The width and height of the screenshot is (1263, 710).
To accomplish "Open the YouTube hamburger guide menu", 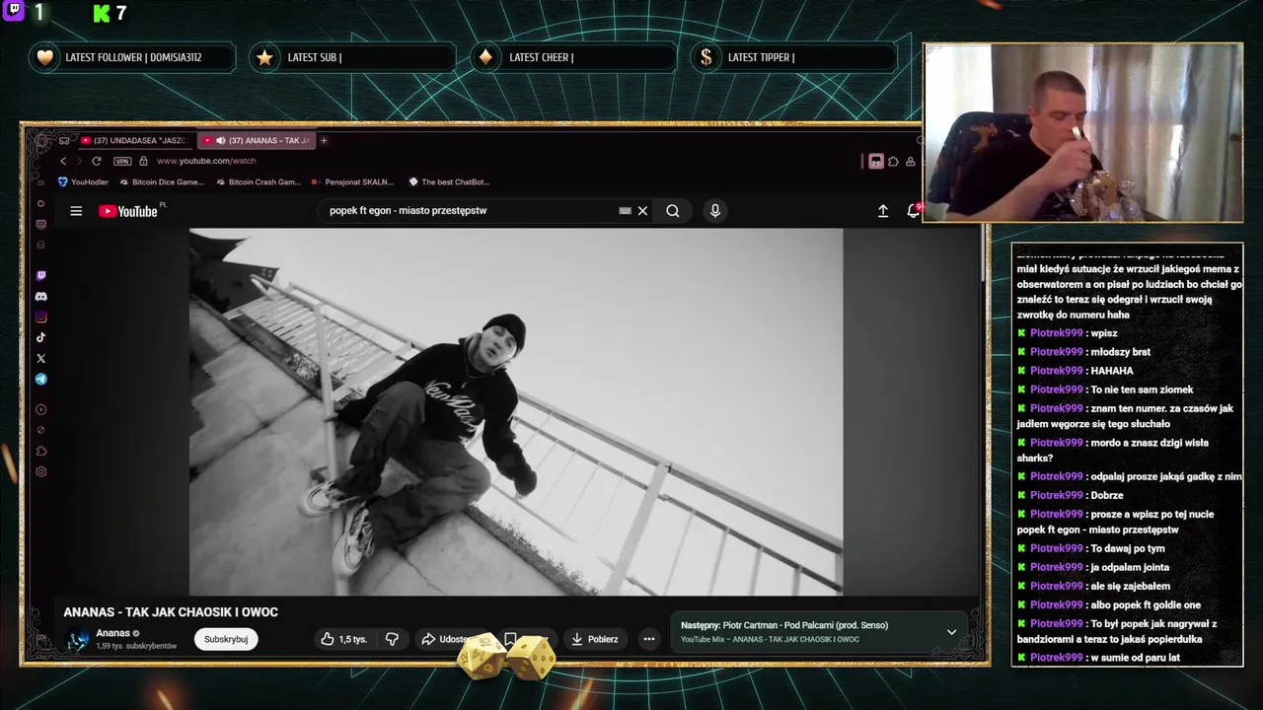I will click(x=76, y=211).
